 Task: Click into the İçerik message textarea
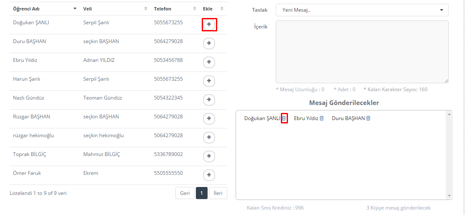[362, 52]
